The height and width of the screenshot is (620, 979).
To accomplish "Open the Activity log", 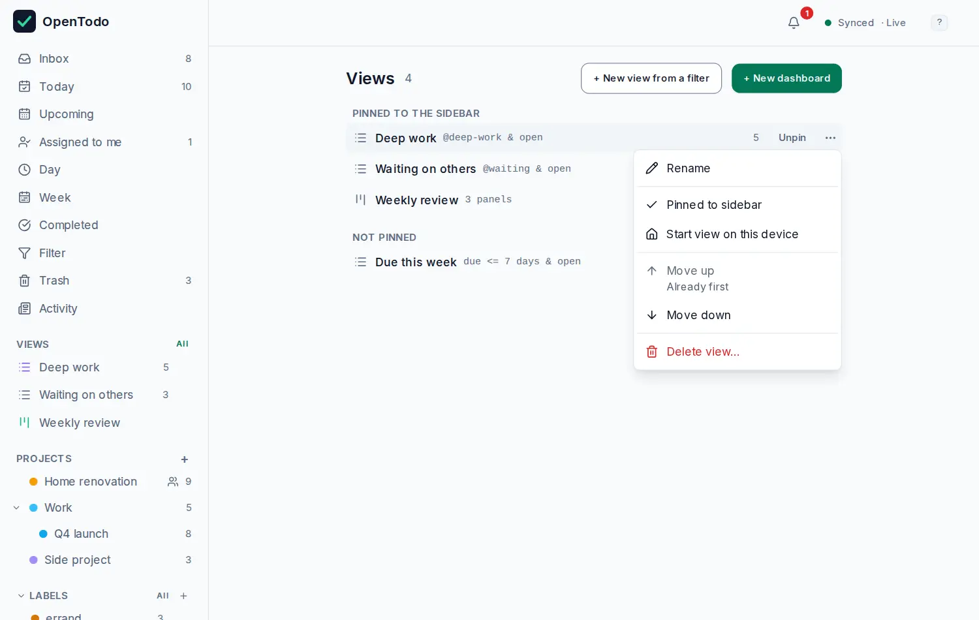I will pyautogui.click(x=104, y=309).
